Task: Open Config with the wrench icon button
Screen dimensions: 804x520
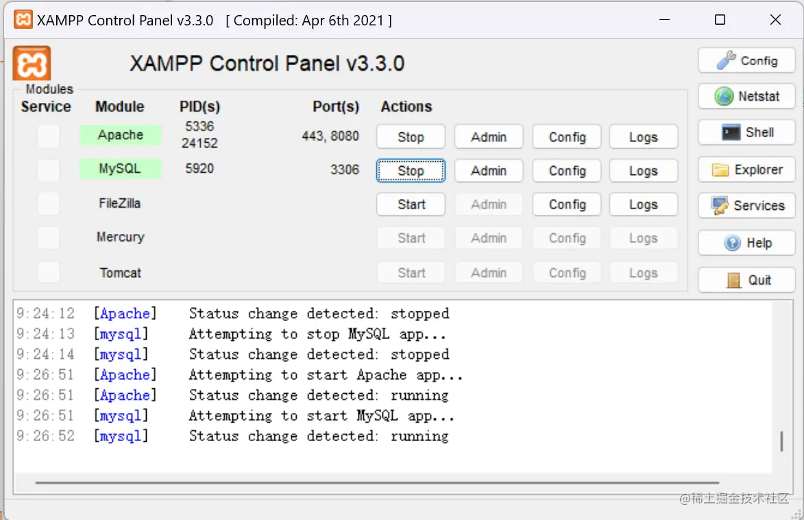Action: tap(746, 60)
